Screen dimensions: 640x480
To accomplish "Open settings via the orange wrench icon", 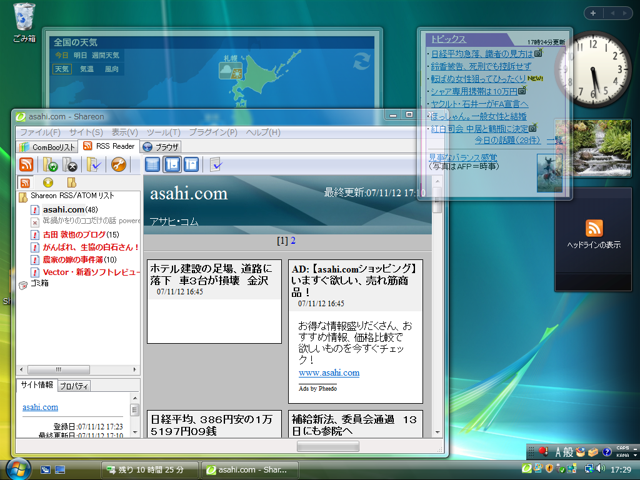I will (x=118, y=164).
